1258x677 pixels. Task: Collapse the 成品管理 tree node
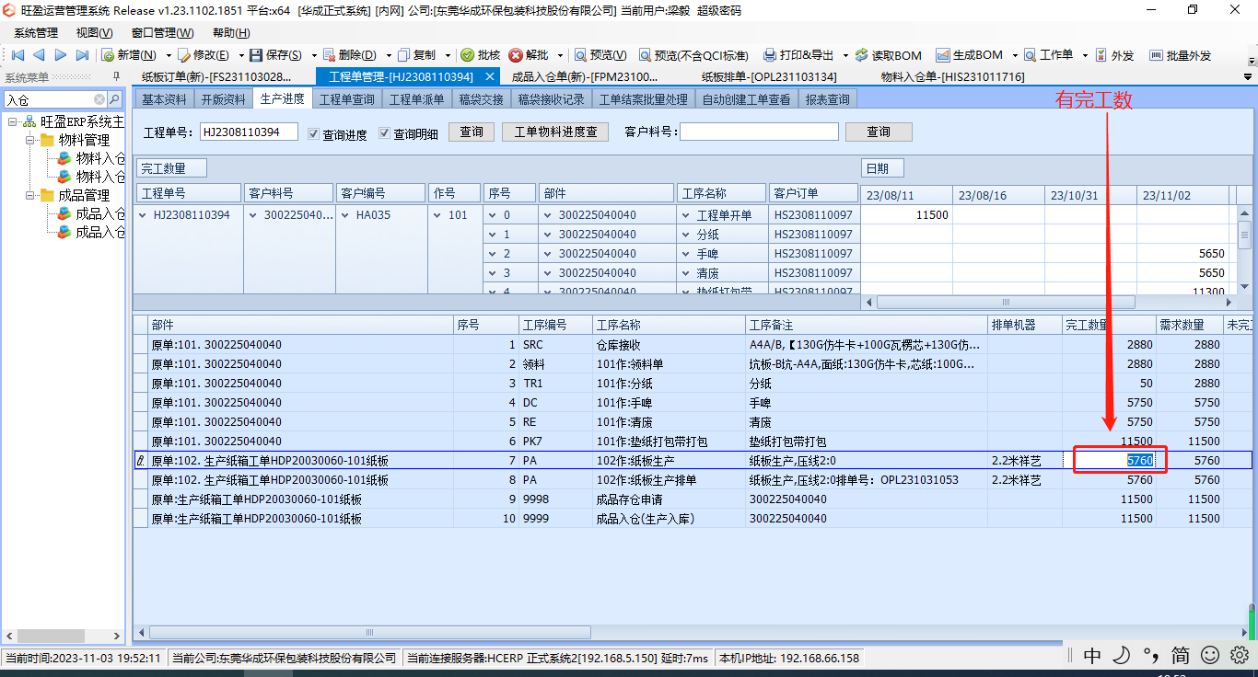pyautogui.click(x=30, y=195)
